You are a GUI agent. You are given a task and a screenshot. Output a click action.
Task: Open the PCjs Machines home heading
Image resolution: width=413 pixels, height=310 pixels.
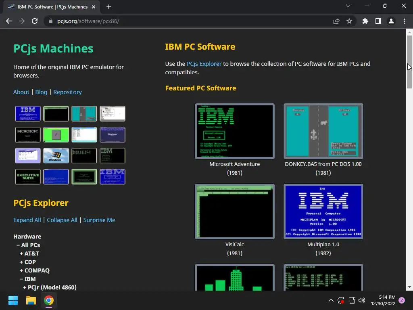tap(53, 48)
